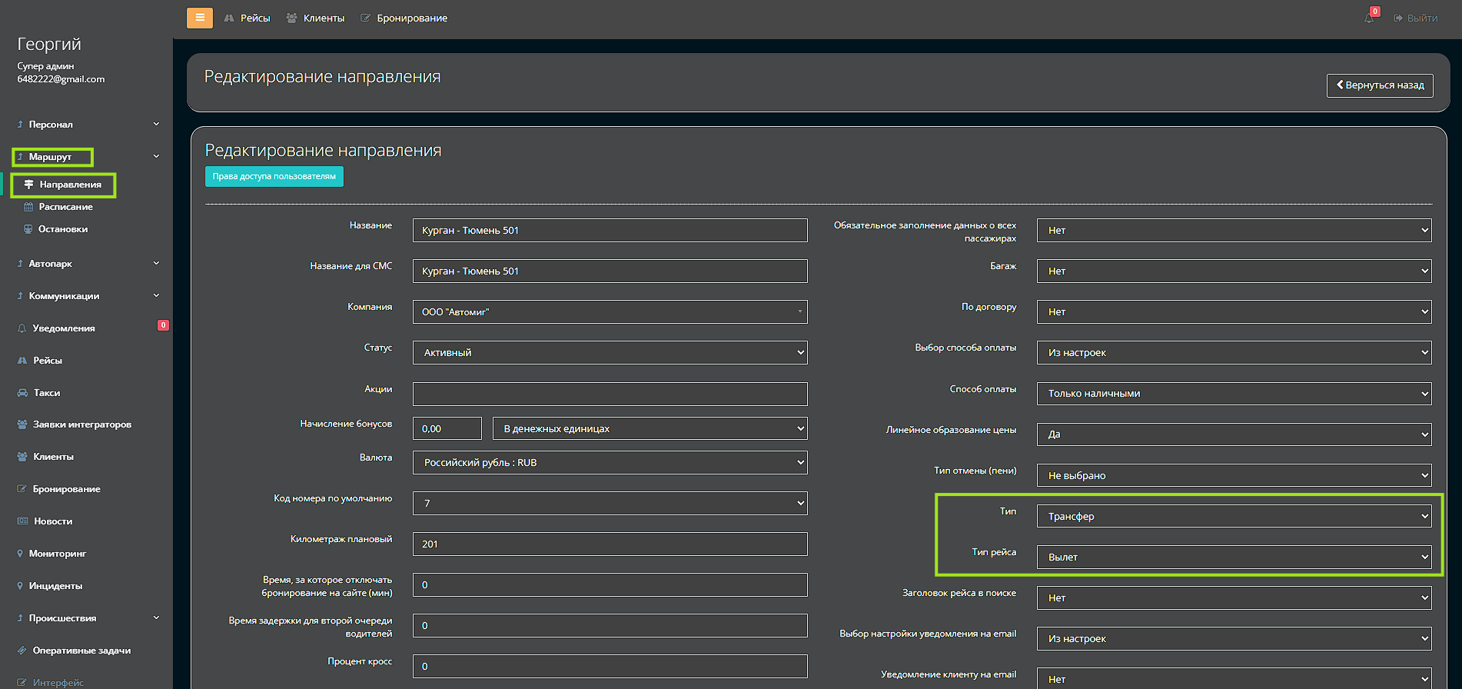Click the Название input field
The width and height of the screenshot is (1462, 689).
(610, 231)
